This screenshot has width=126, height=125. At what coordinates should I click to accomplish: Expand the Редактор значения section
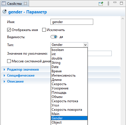[23, 69]
